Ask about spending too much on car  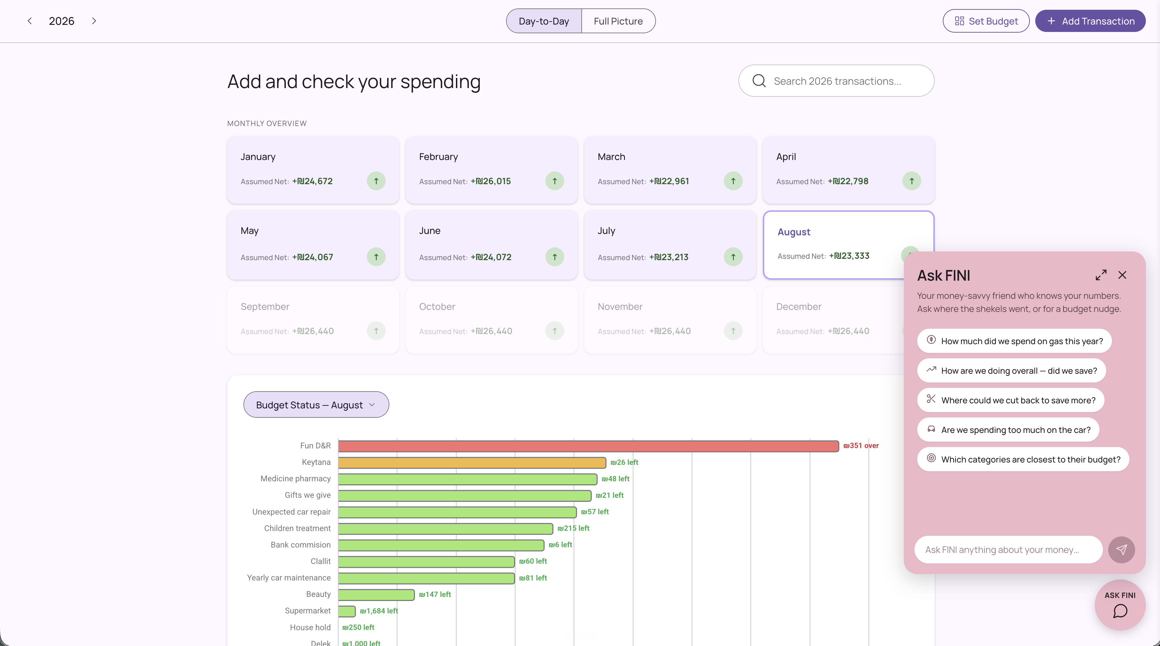click(x=1008, y=430)
